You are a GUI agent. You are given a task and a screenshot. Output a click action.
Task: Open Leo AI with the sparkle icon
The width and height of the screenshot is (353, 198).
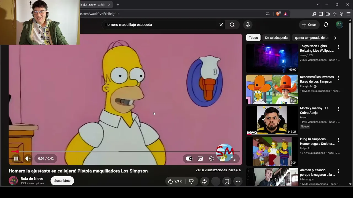point(335,14)
